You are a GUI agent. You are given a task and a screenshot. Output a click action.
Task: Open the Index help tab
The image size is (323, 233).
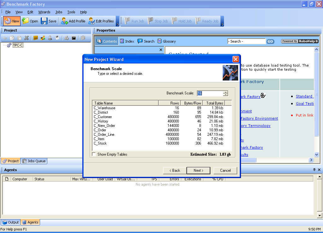point(127,41)
